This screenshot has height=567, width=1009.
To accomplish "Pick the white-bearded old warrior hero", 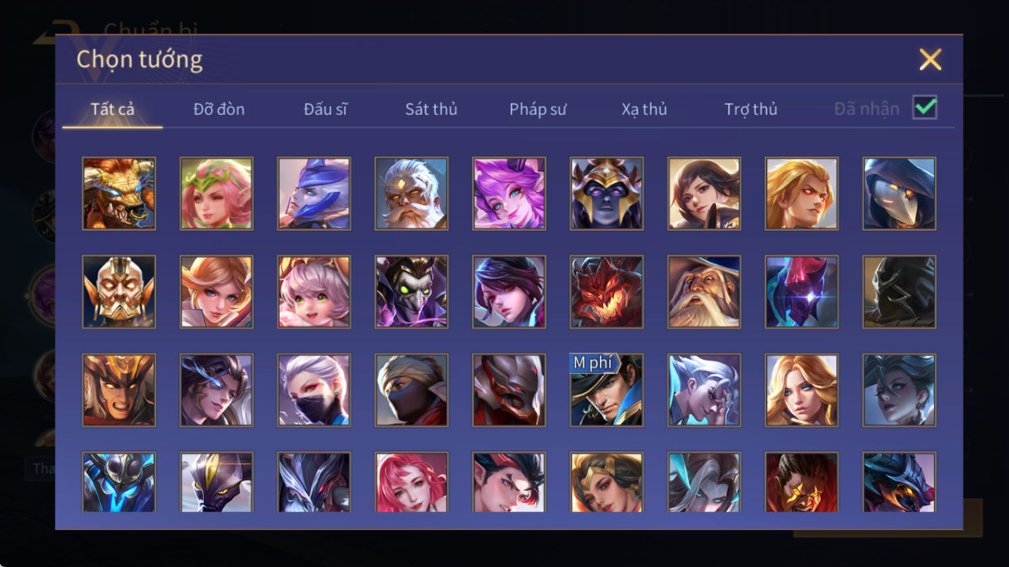I will (x=411, y=193).
